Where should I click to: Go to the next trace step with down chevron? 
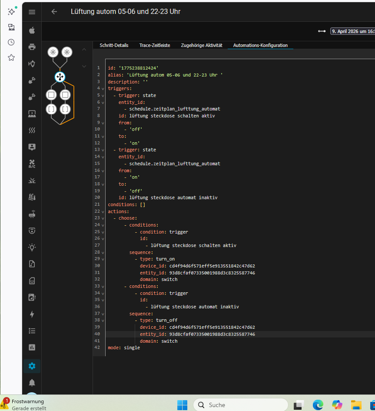84,66
